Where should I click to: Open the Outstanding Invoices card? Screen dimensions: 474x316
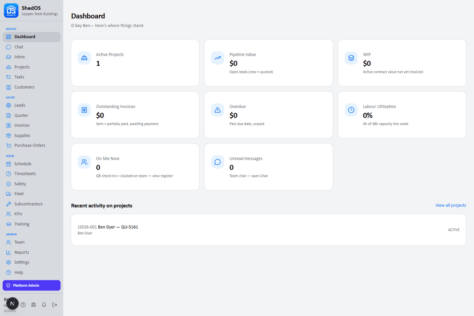(x=135, y=115)
